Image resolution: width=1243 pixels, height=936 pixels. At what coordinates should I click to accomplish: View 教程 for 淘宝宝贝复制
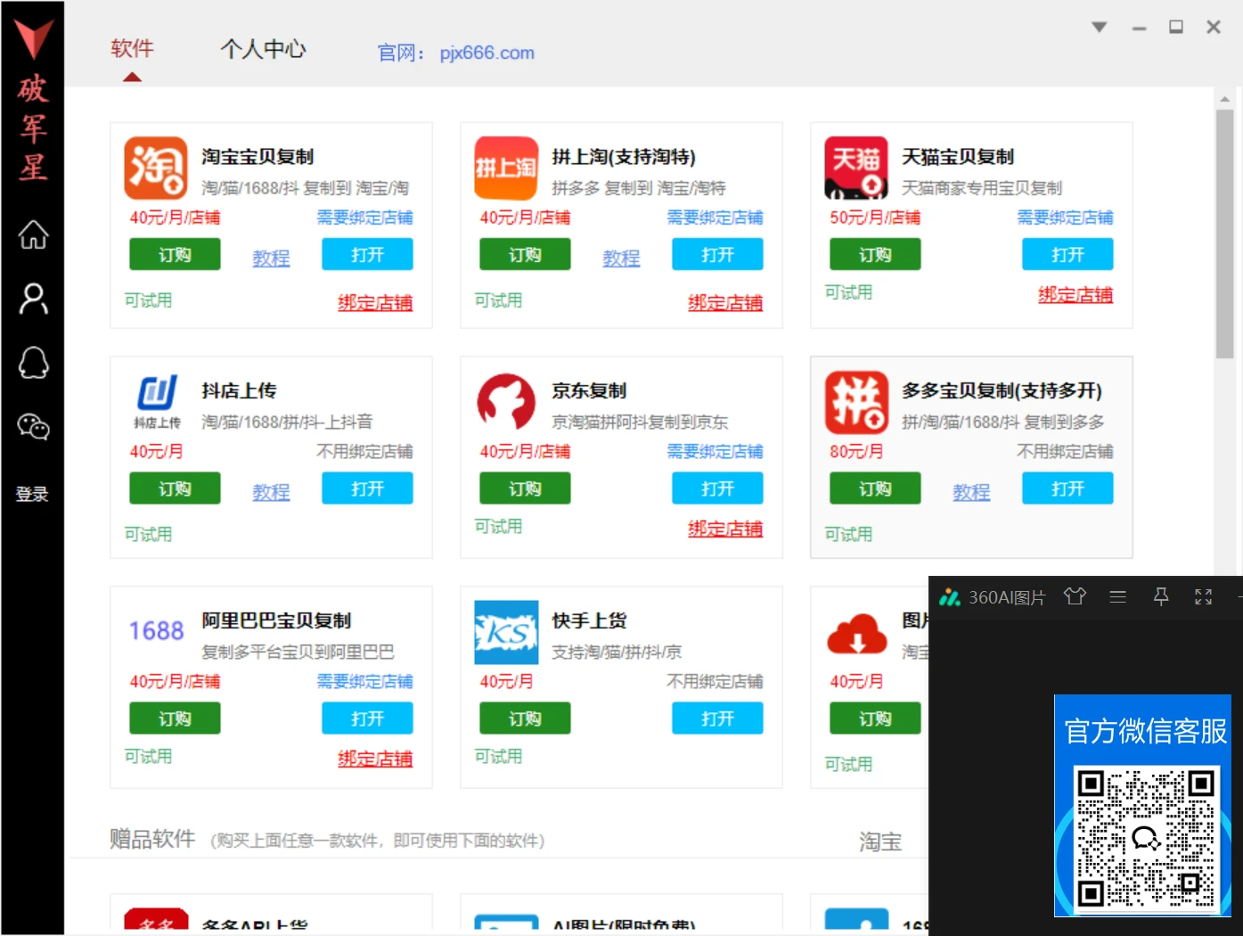pos(271,259)
